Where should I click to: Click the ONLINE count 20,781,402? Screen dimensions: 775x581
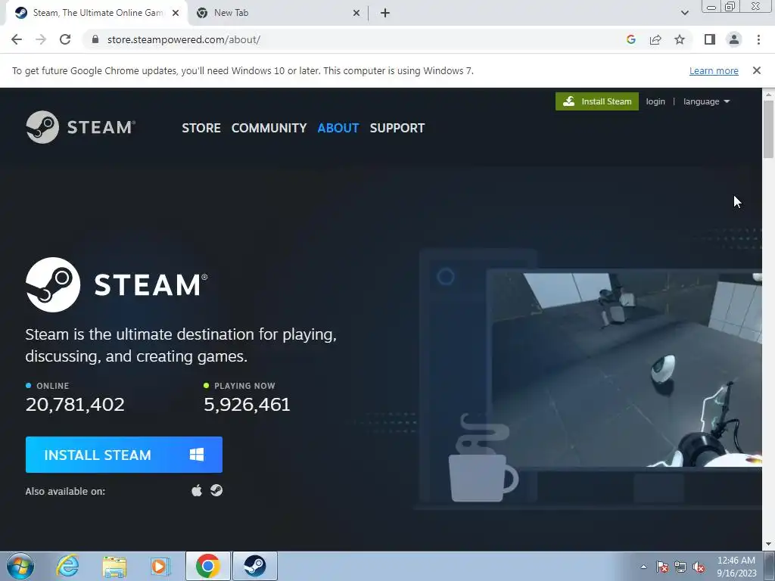pyautogui.click(x=75, y=405)
